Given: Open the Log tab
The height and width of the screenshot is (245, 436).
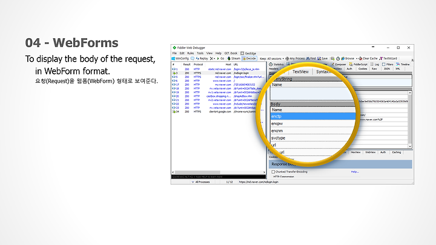Looking at the screenshot, I should (375, 65).
